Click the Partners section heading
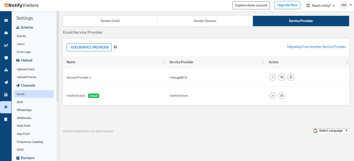The width and height of the screenshot is (354, 161). (x=25, y=158)
